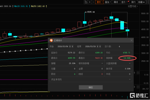150x100 pixels.
Task: Step start date forward with right arrow
Action: 72,46
